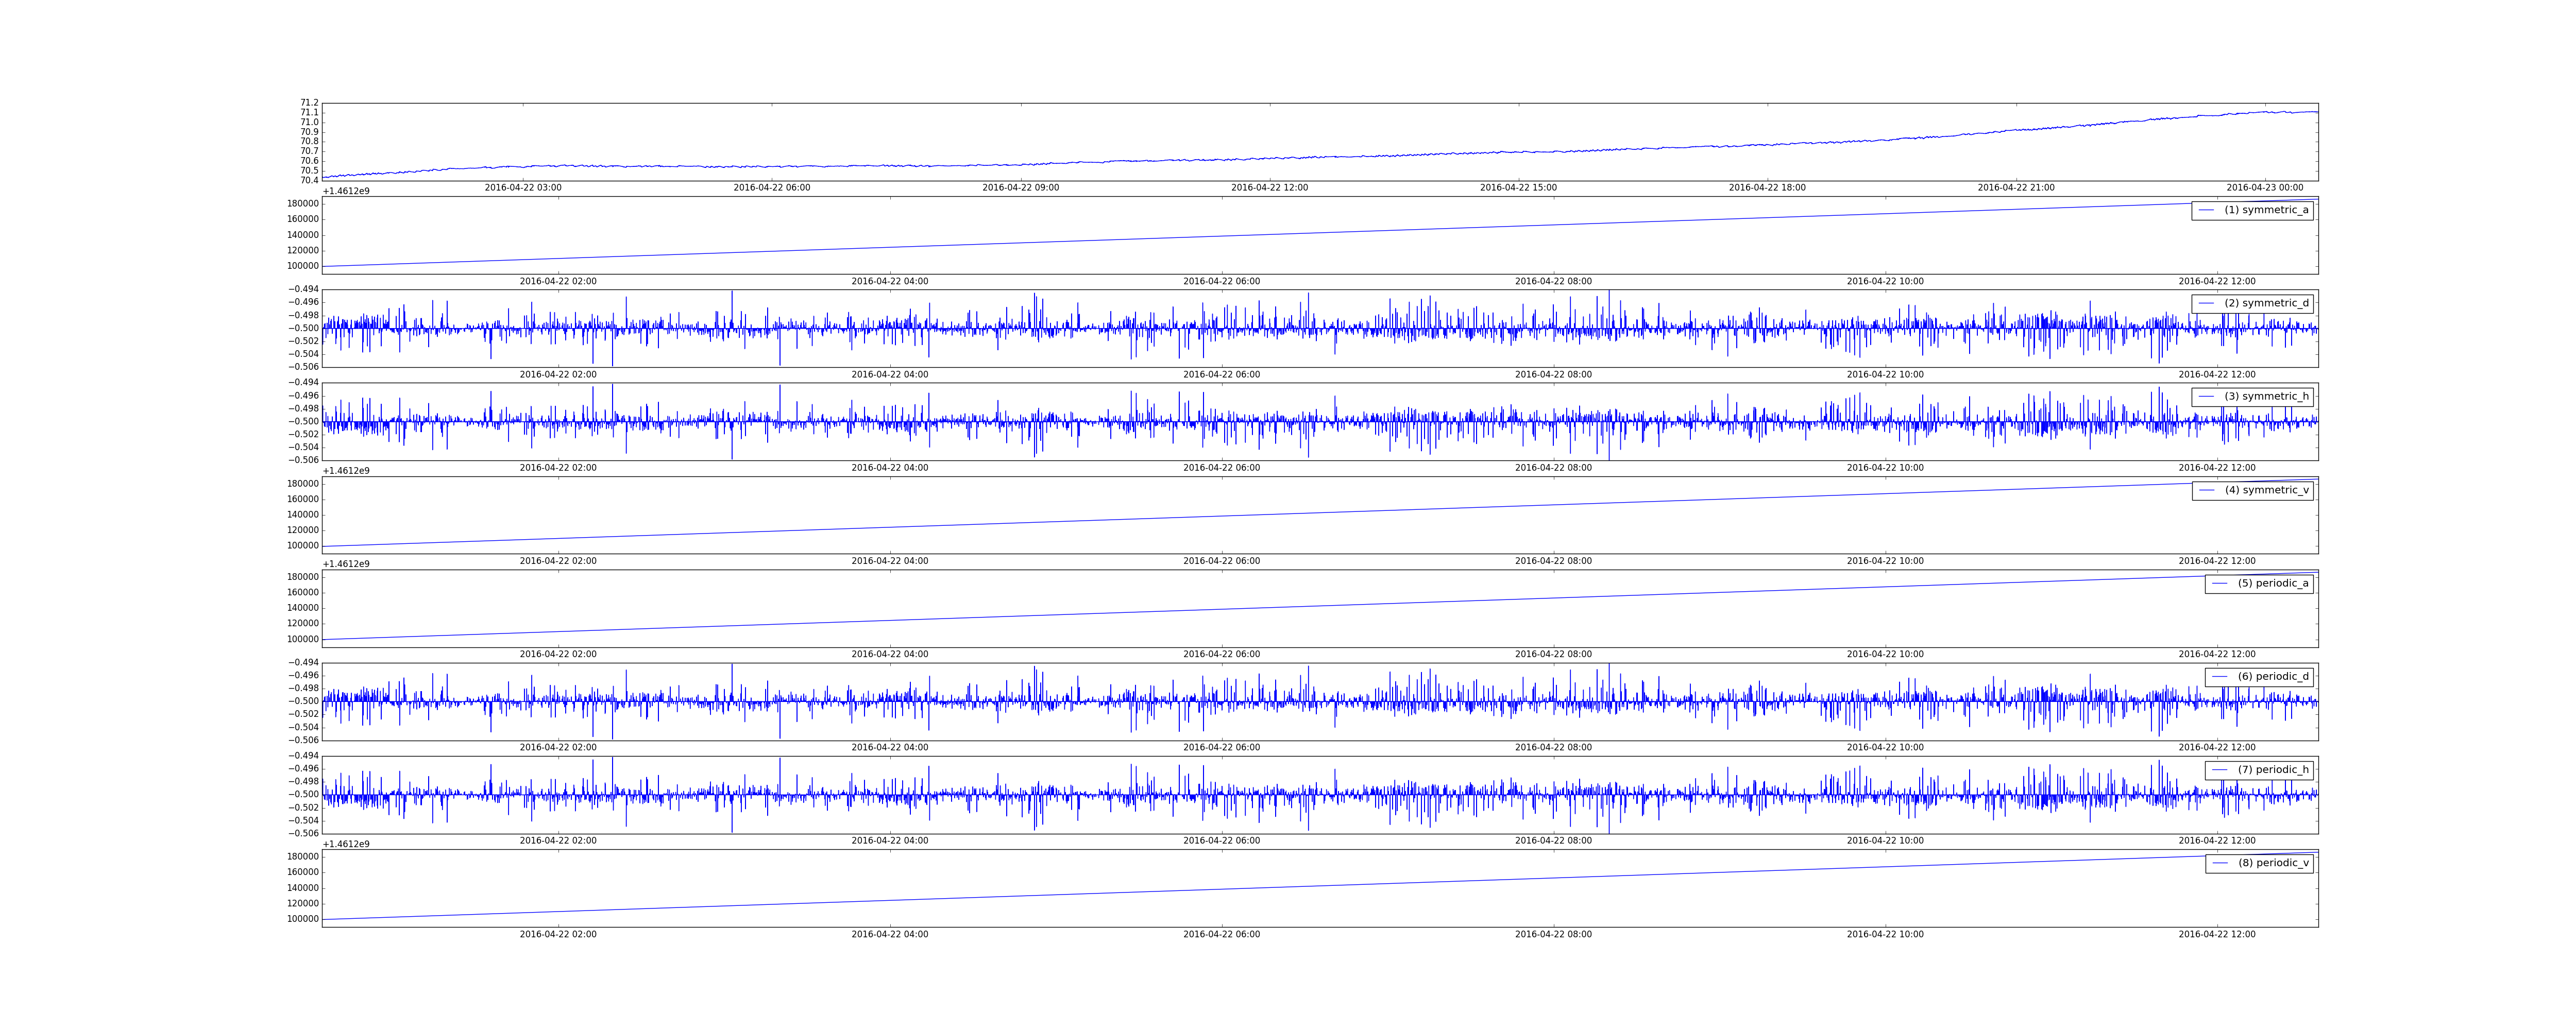
Task: Click the 100000 y-tick of periodic_a plot
Action: point(303,640)
